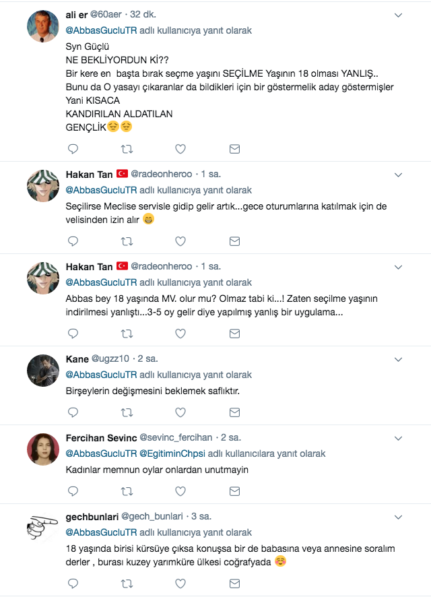Like Hakan Tan's 18 yaşında MV tweet
Screen dimensions: 431x597
[180, 333]
